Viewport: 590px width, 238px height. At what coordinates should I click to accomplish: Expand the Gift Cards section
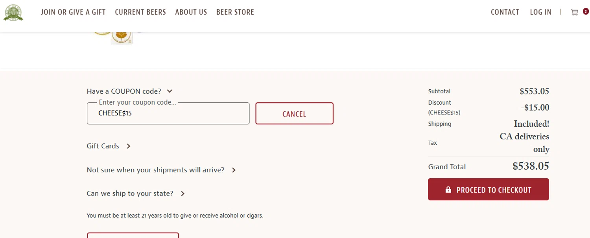pos(103,146)
